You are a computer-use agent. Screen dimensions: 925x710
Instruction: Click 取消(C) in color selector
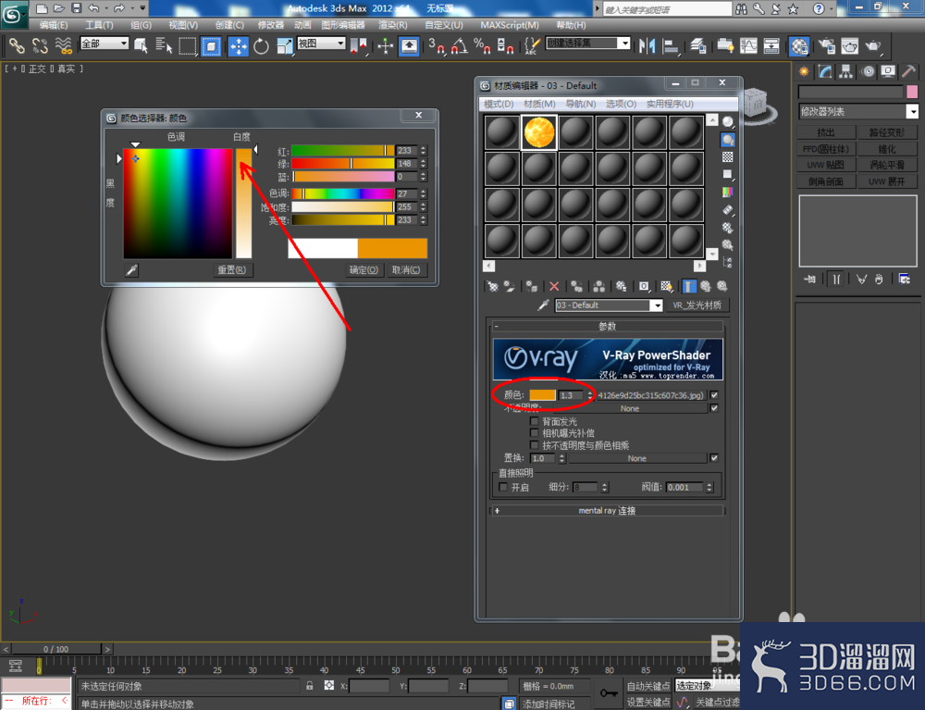pyautogui.click(x=406, y=269)
